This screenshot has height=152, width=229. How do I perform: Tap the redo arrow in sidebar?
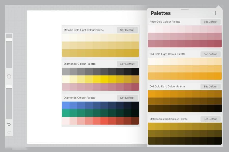click(9, 132)
